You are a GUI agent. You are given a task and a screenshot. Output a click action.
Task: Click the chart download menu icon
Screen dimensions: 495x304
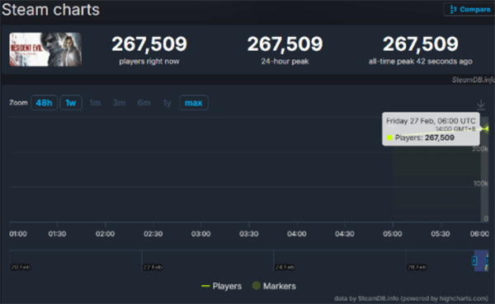(481, 105)
